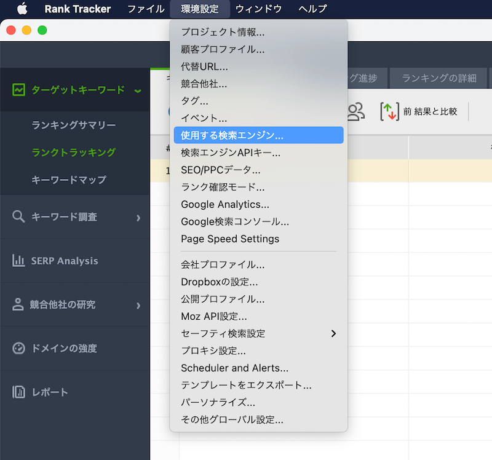Image resolution: width=492 pixels, height=460 pixels.
Task: Open the ウィンドウ menu
Action: pyautogui.click(x=258, y=9)
